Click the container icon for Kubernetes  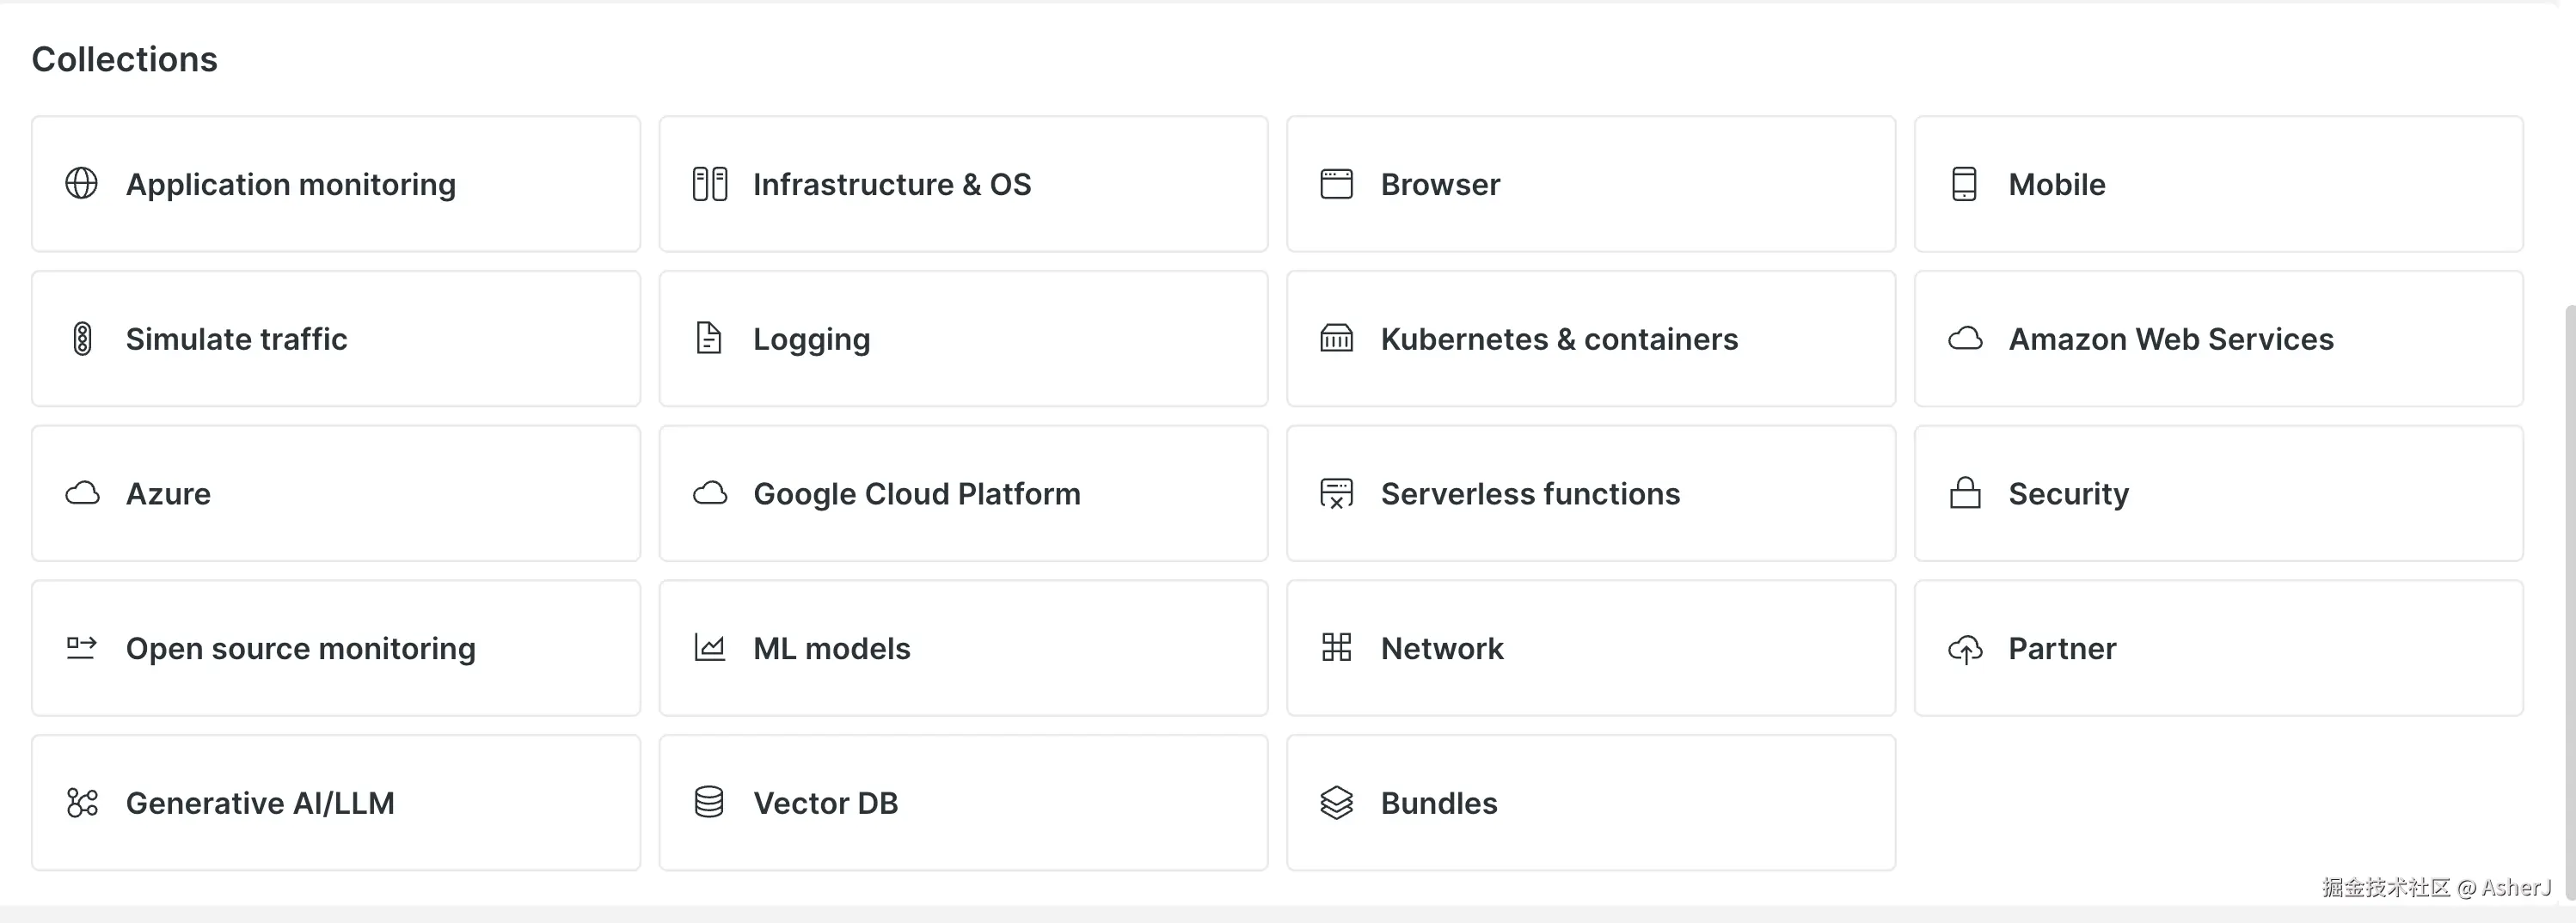[1336, 339]
